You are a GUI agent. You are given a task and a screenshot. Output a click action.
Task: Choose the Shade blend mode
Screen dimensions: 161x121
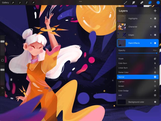tap(138, 59)
